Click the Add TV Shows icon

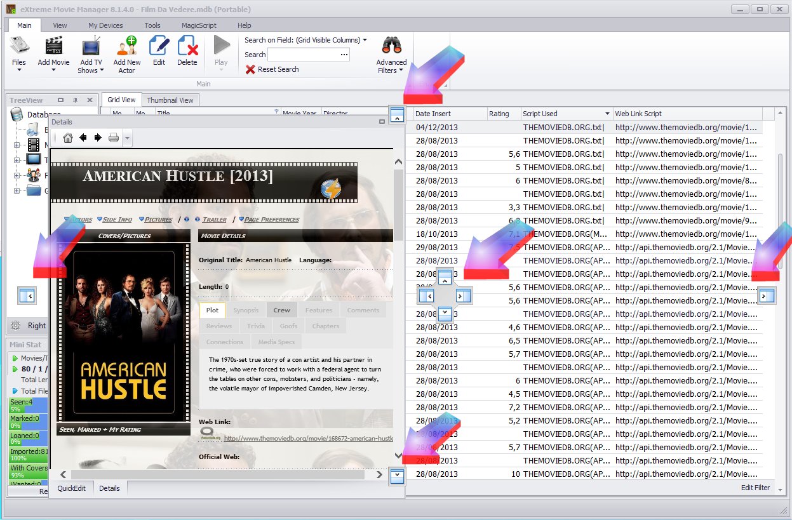pos(91,47)
